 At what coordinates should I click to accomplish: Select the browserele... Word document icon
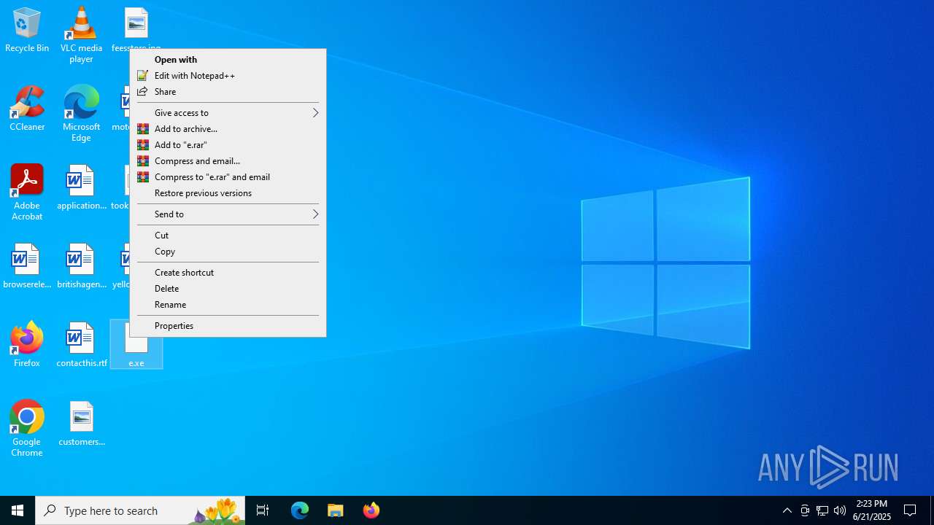27,266
